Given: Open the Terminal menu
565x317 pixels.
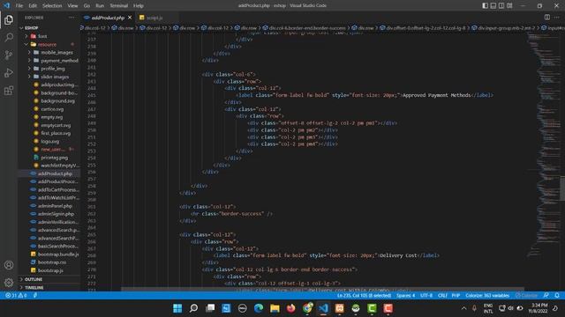Looking at the screenshot, I should coord(118,5).
